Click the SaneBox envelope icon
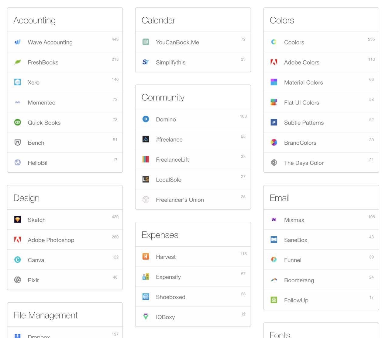The height and width of the screenshot is (338, 389). click(x=274, y=240)
